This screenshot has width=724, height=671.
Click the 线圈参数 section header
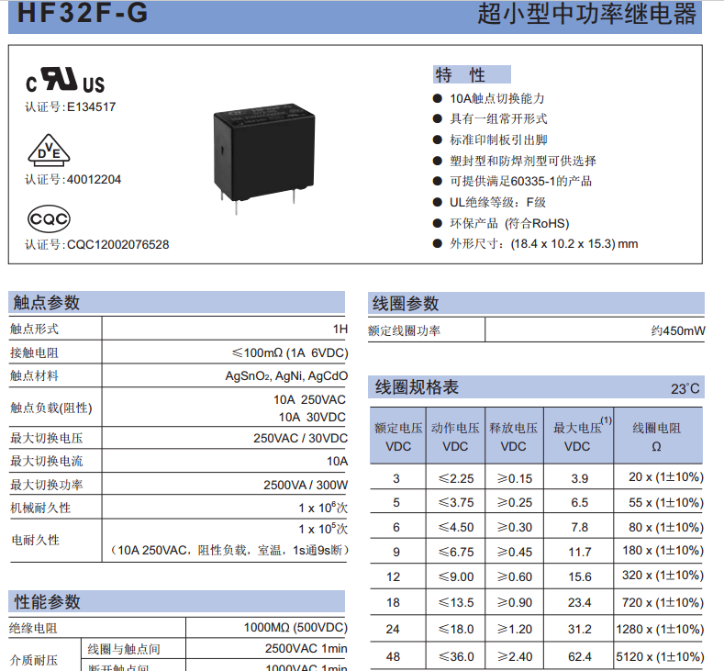tap(536, 304)
